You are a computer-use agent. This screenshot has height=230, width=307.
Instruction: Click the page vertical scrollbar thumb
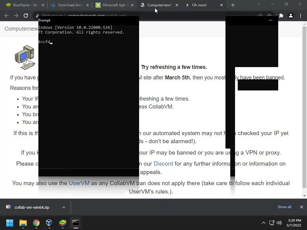point(304,107)
